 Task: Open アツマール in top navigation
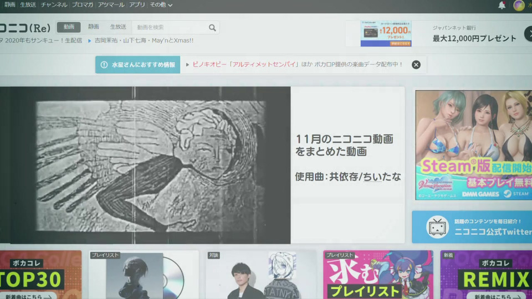(111, 5)
